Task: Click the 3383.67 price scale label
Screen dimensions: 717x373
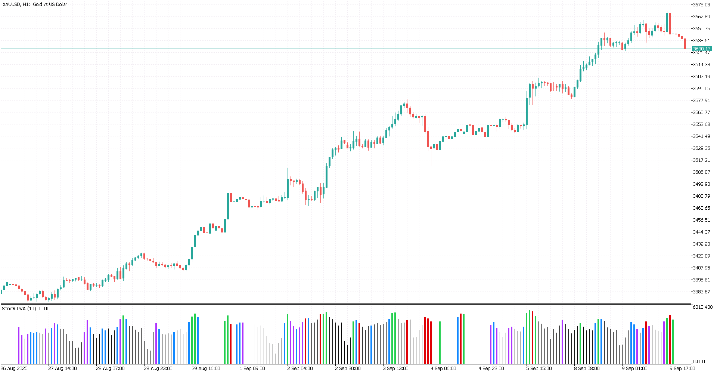Action: [x=702, y=292]
